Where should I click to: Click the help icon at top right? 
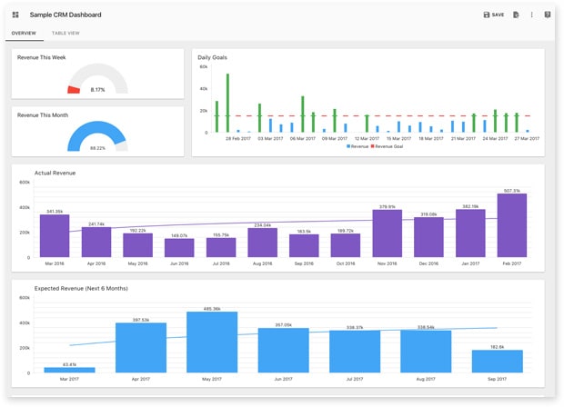(x=548, y=15)
